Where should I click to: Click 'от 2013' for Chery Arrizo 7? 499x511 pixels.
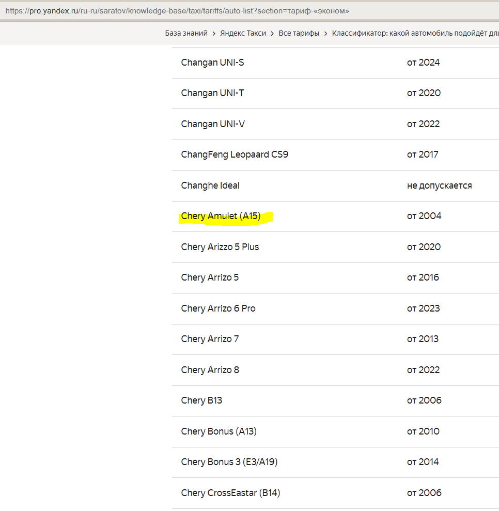(423, 339)
